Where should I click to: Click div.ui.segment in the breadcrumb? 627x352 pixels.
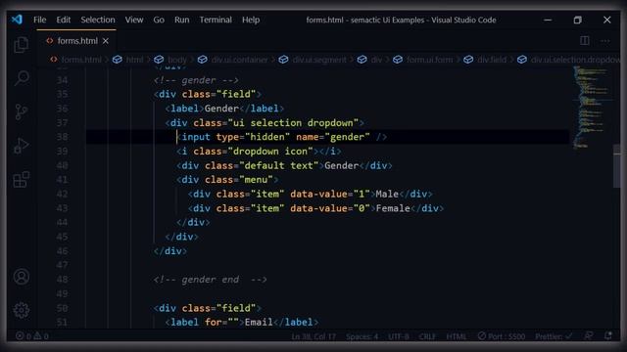(319, 60)
